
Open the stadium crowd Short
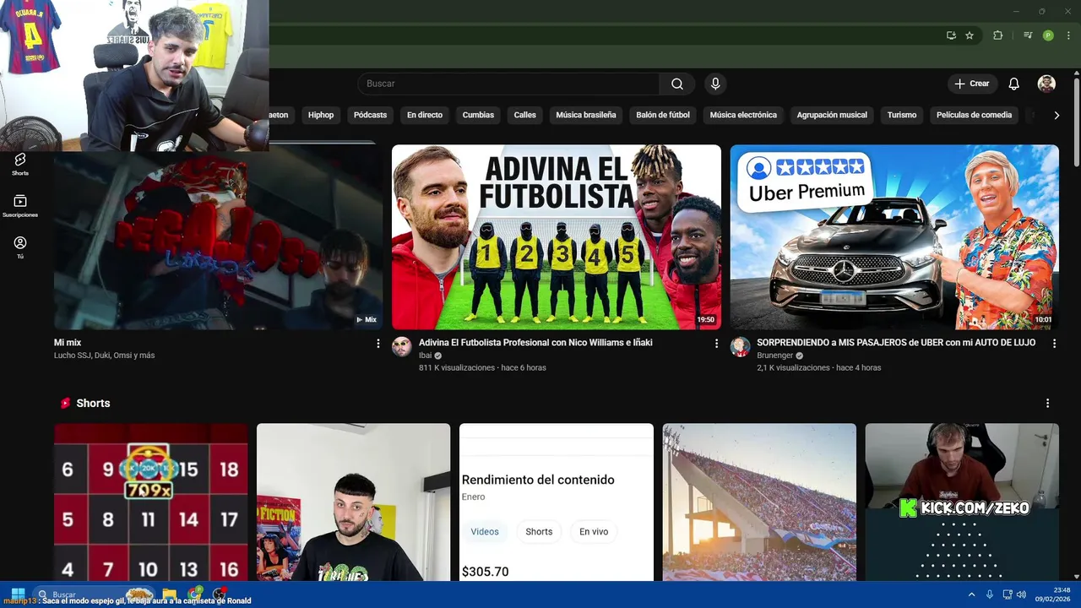[x=759, y=502]
